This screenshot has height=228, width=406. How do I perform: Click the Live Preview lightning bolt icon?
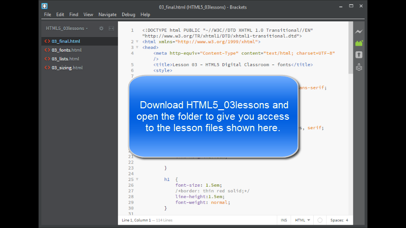click(x=359, y=31)
